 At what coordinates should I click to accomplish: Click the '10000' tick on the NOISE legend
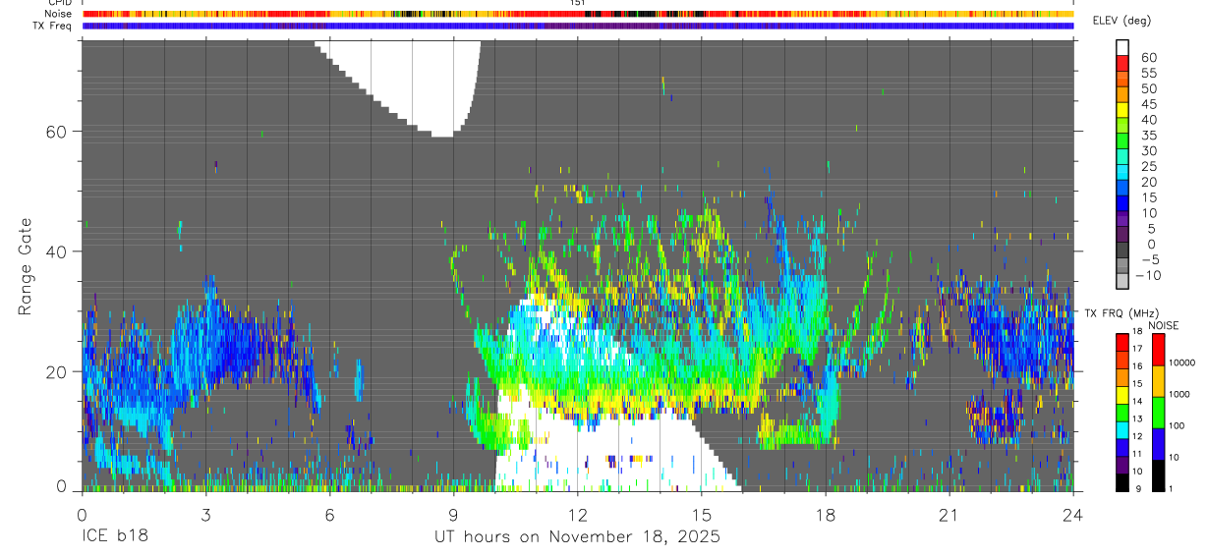[x=1182, y=362]
